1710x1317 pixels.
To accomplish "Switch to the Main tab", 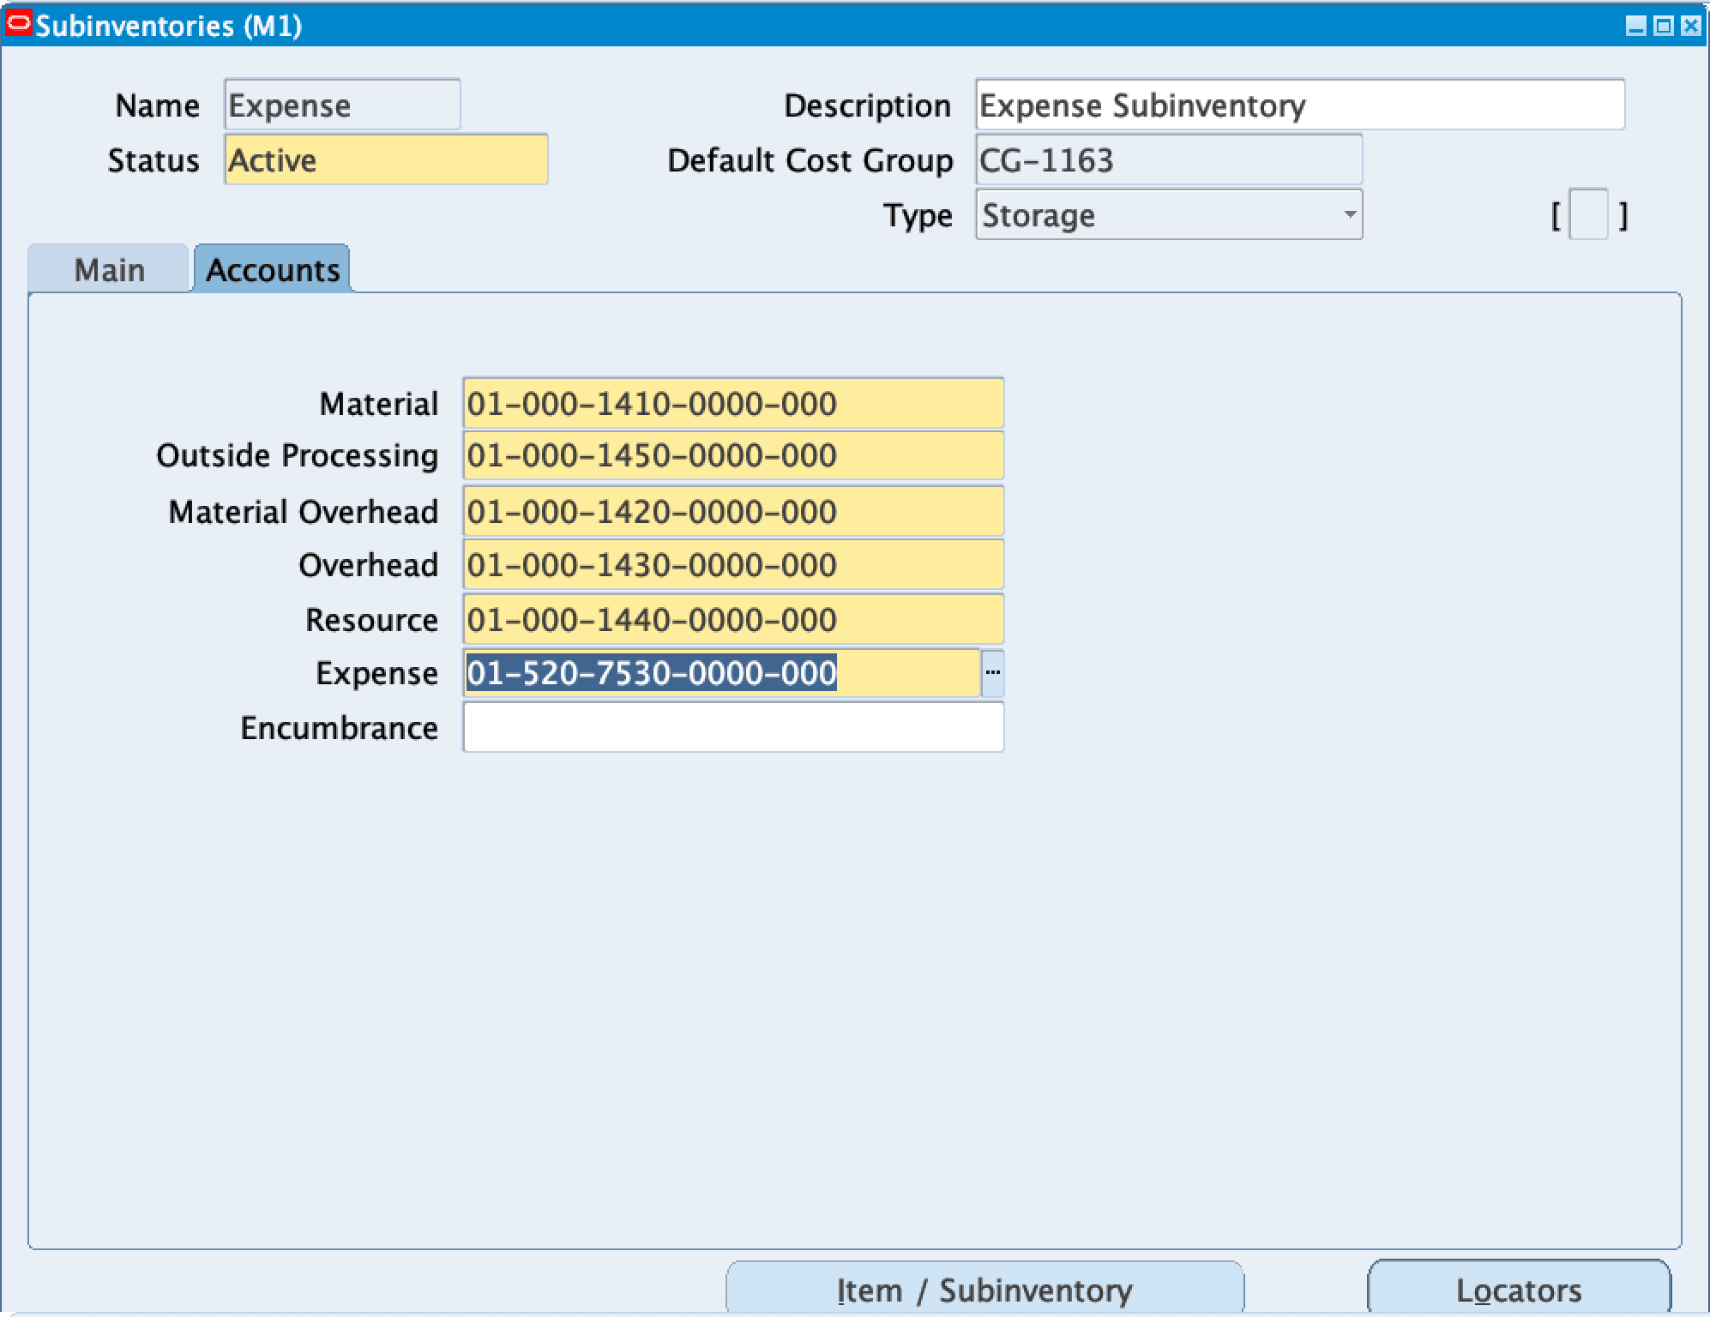I will [106, 269].
